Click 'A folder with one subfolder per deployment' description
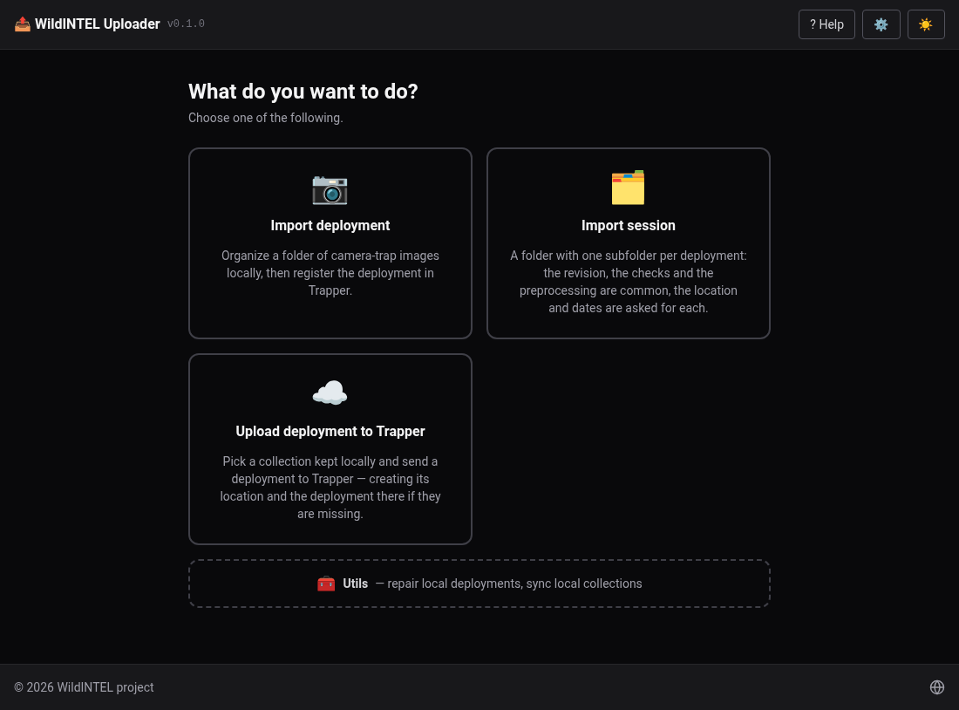The height and width of the screenshot is (710, 959). point(628,282)
